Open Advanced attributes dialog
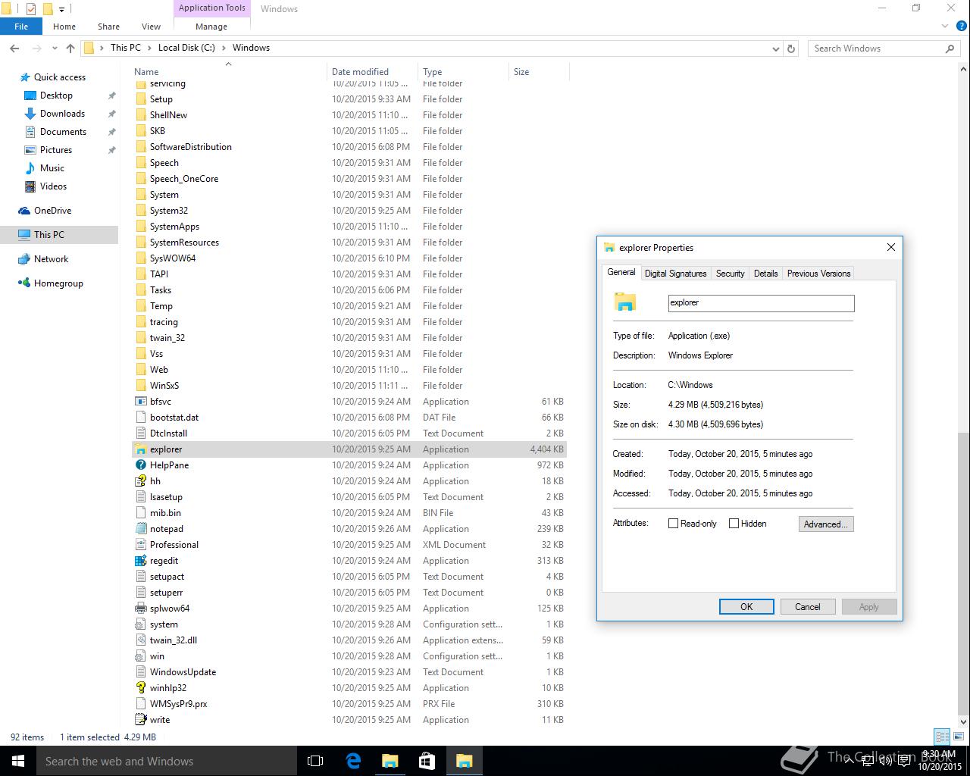 [826, 524]
